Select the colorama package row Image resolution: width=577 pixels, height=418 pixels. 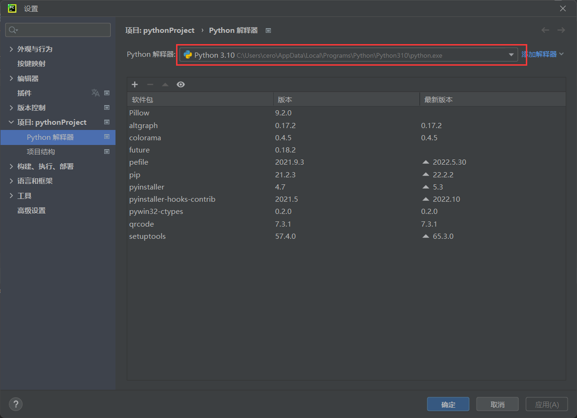coord(346,137)
